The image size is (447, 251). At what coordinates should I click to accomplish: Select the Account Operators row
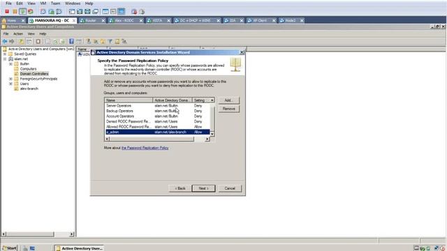click(x=158, y=116)
